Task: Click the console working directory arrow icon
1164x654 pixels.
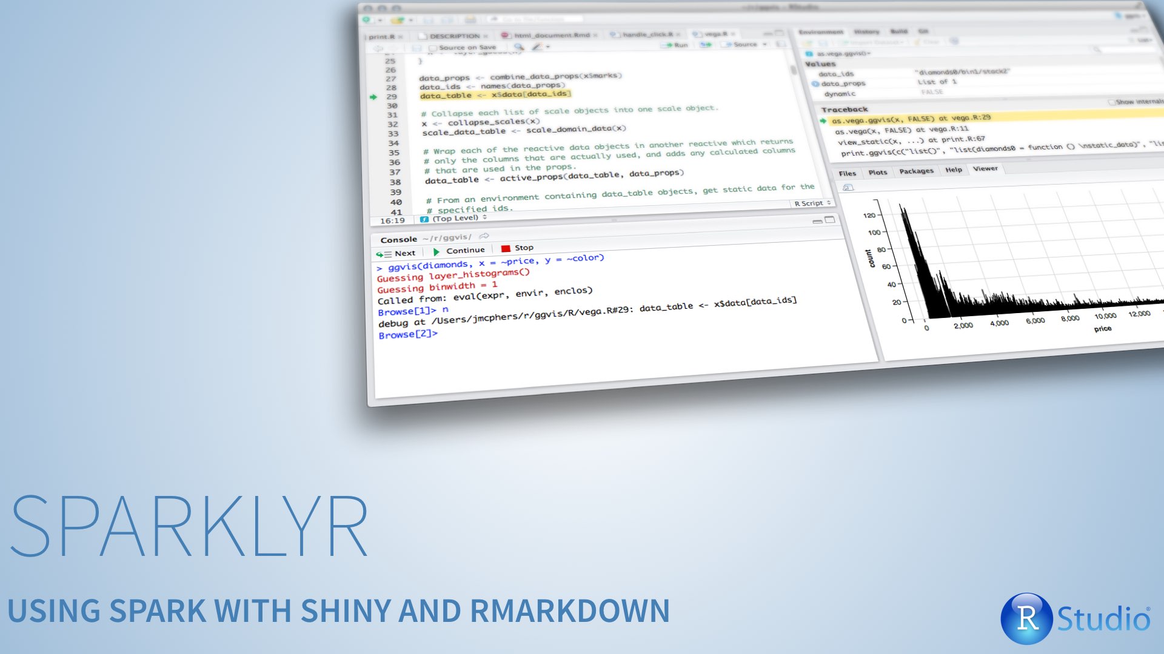Action: 484,236
